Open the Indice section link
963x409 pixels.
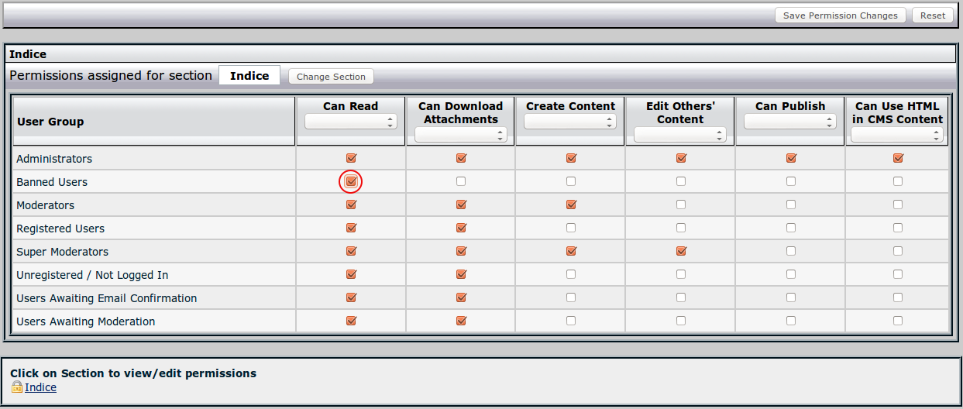[x=40, y=387]
